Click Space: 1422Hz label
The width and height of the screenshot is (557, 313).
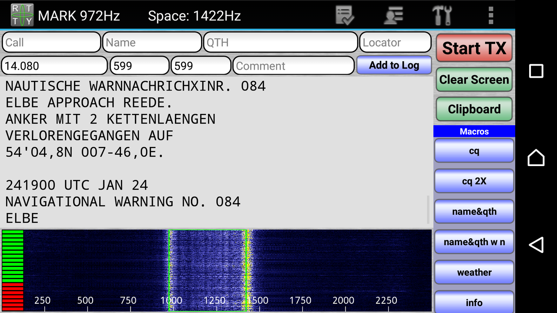(x=194, y=16)
